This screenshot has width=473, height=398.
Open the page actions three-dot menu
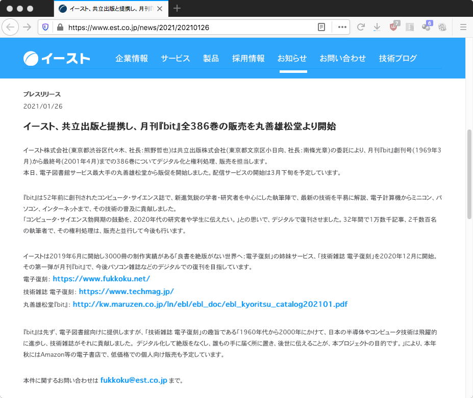342,27
